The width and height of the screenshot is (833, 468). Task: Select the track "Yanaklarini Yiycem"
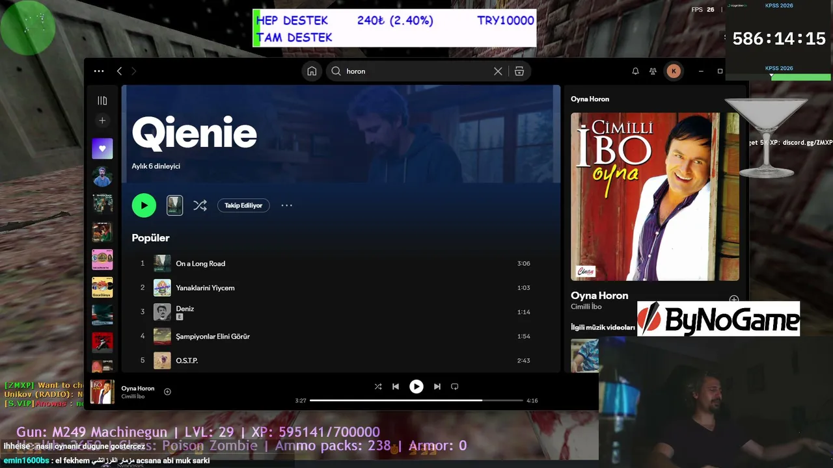(205, 288)
